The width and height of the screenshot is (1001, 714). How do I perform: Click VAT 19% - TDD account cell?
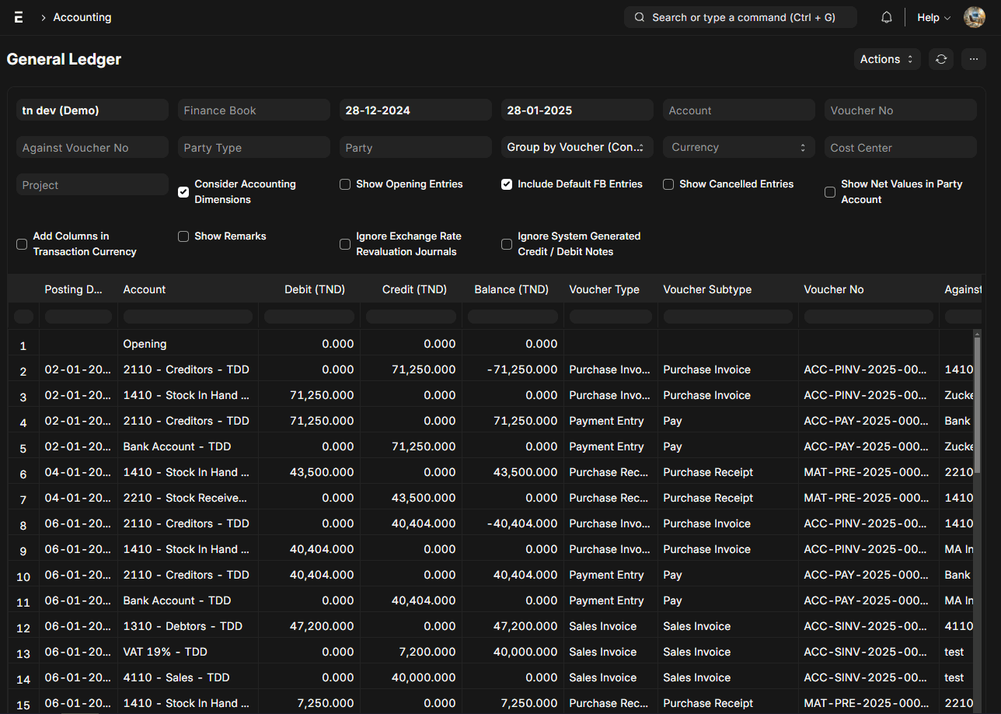(x=187, y=652)
